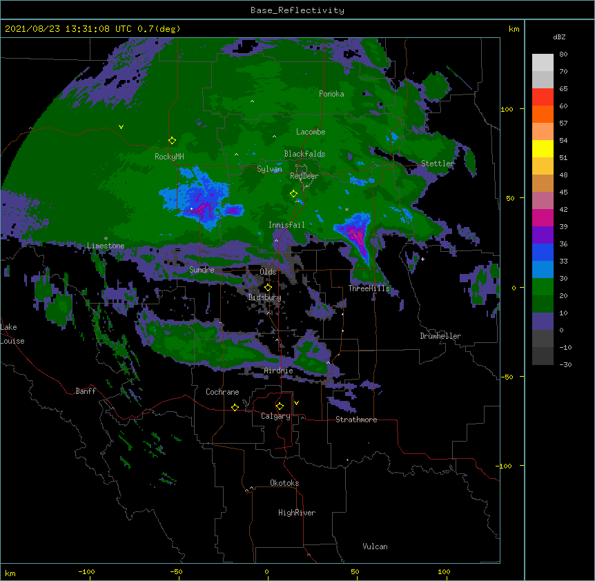Click the Stettler city label
This screenshot has width=595, height=581.
(x=438, y=164)
